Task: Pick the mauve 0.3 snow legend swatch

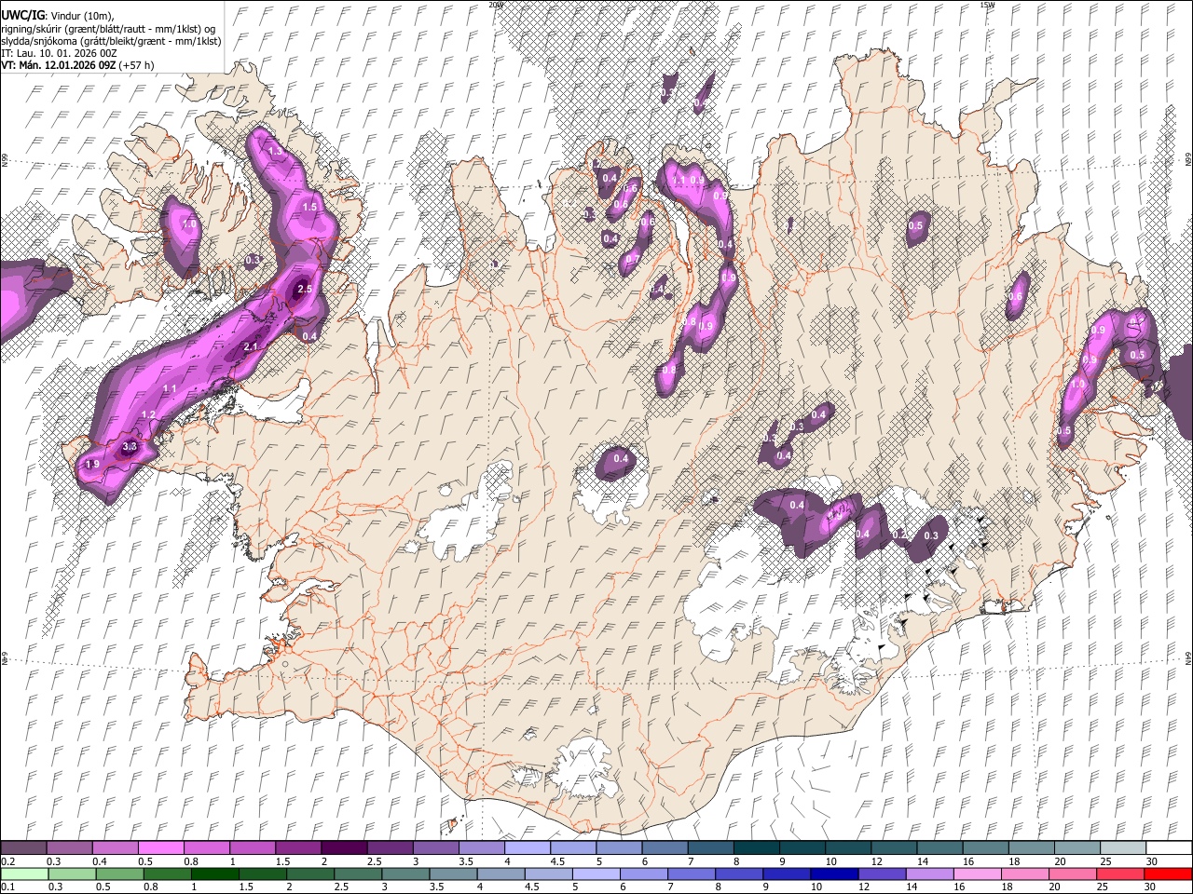Action: tap(69, 847)
